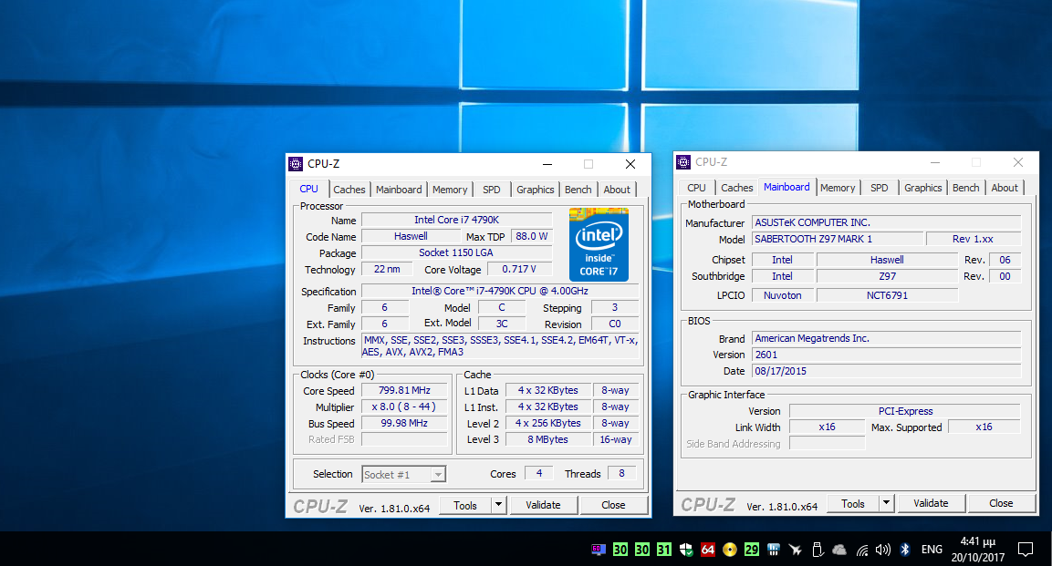This screenshot has width=1052, height=566.
Task: Click the Intel Core i7 logo image
Action: point(599,244)
